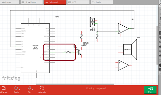Viewport: 161px width, 95px height.
Task: Click the D13/SCK pin label
Action: click(47, 62)
